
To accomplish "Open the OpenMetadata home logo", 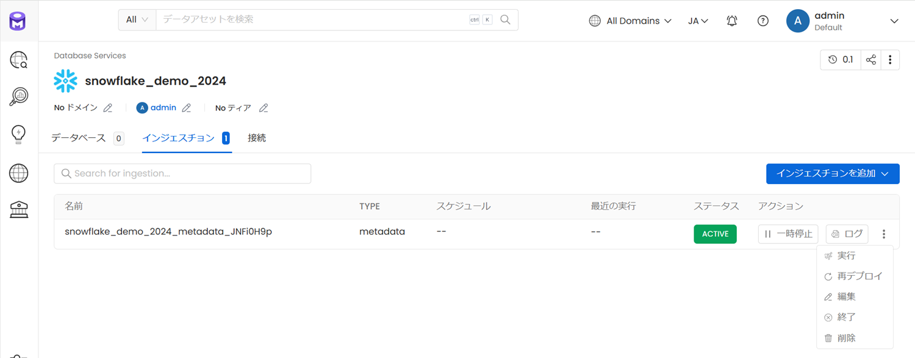I will [x=18, y=22].
